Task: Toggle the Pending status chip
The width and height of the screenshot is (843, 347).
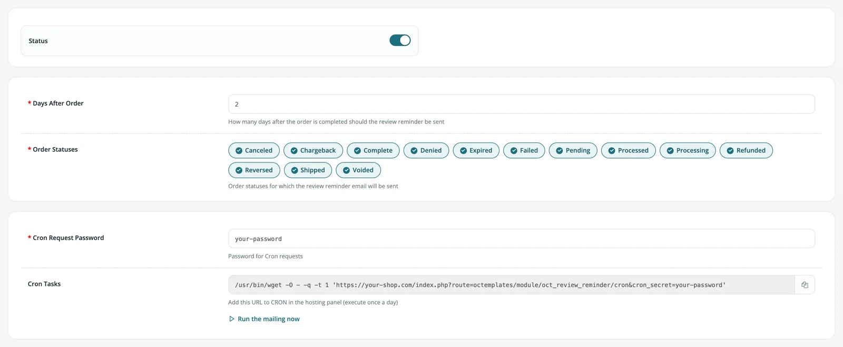Action: pyautogui.click(x=573, y=150)
